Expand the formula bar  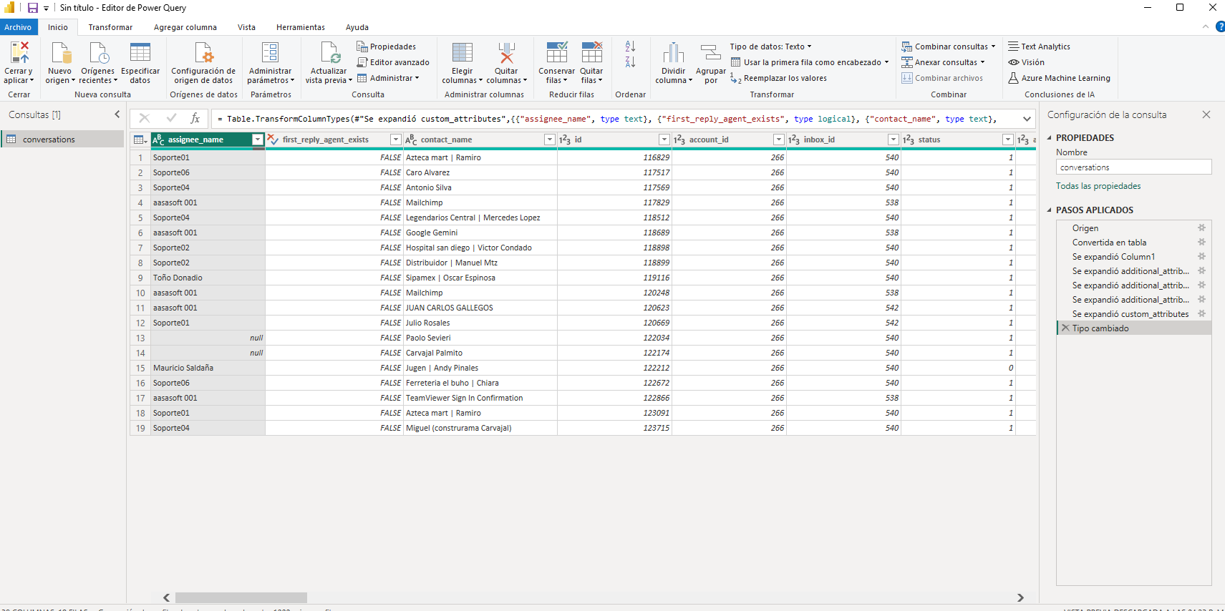click(1027, 119)
